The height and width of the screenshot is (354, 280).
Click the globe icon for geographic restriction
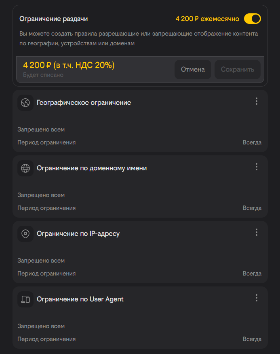[25, 103]
